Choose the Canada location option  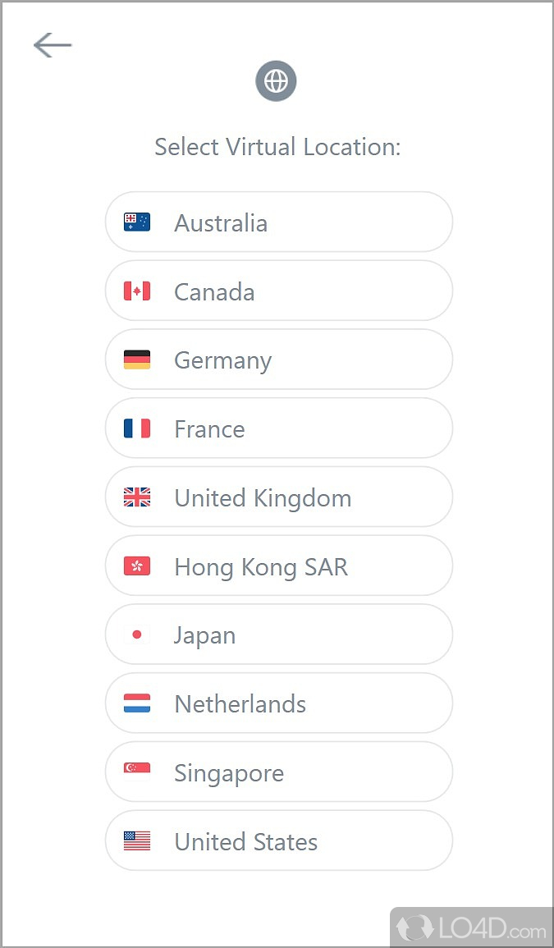point(279,291)
